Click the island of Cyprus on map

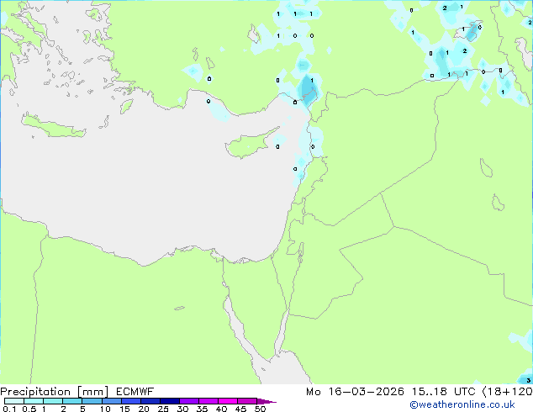coord(251,144)
